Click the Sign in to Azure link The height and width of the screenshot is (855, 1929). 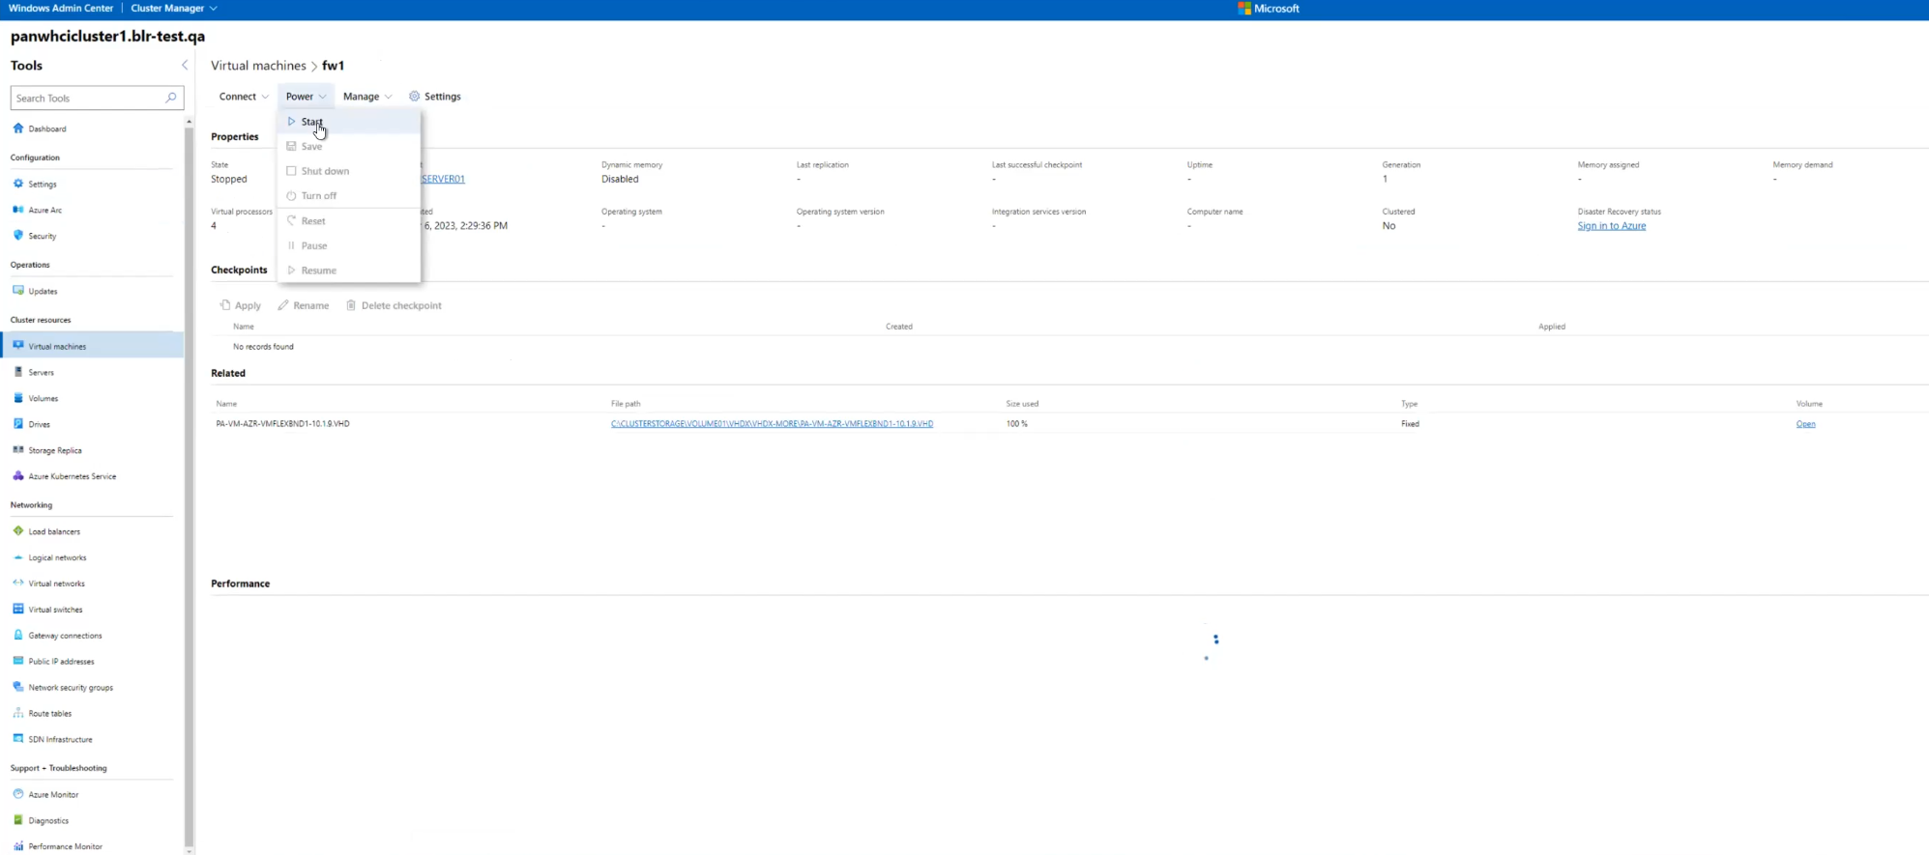tap(1611, 226)
